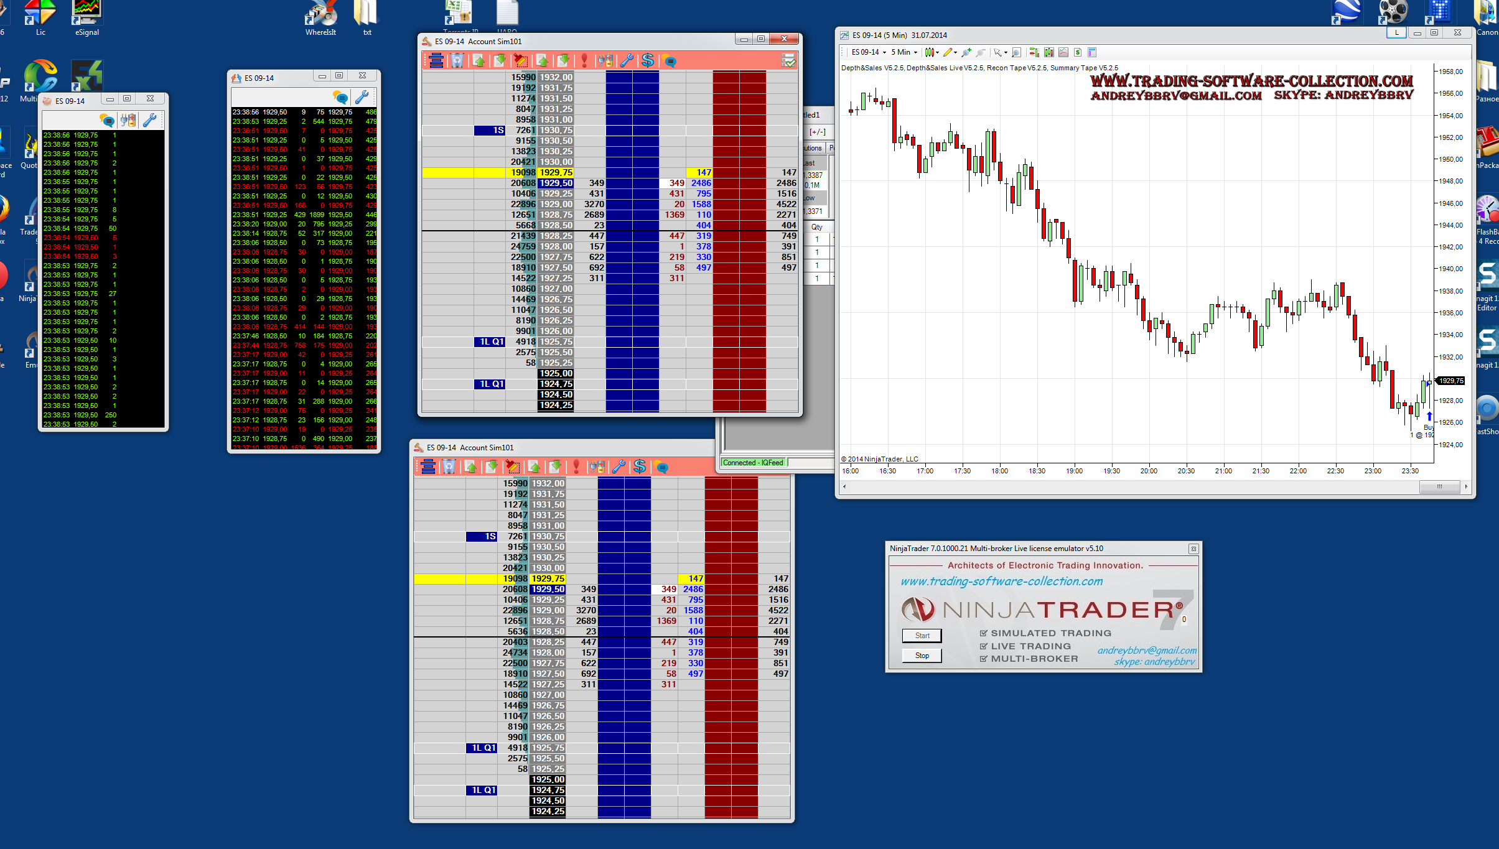Expand the pencil drawing tools dropdown arrow
This screenshot has width=1499, height=849.
[955, 53]
